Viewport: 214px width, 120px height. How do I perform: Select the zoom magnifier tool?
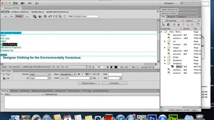[93, 67]
